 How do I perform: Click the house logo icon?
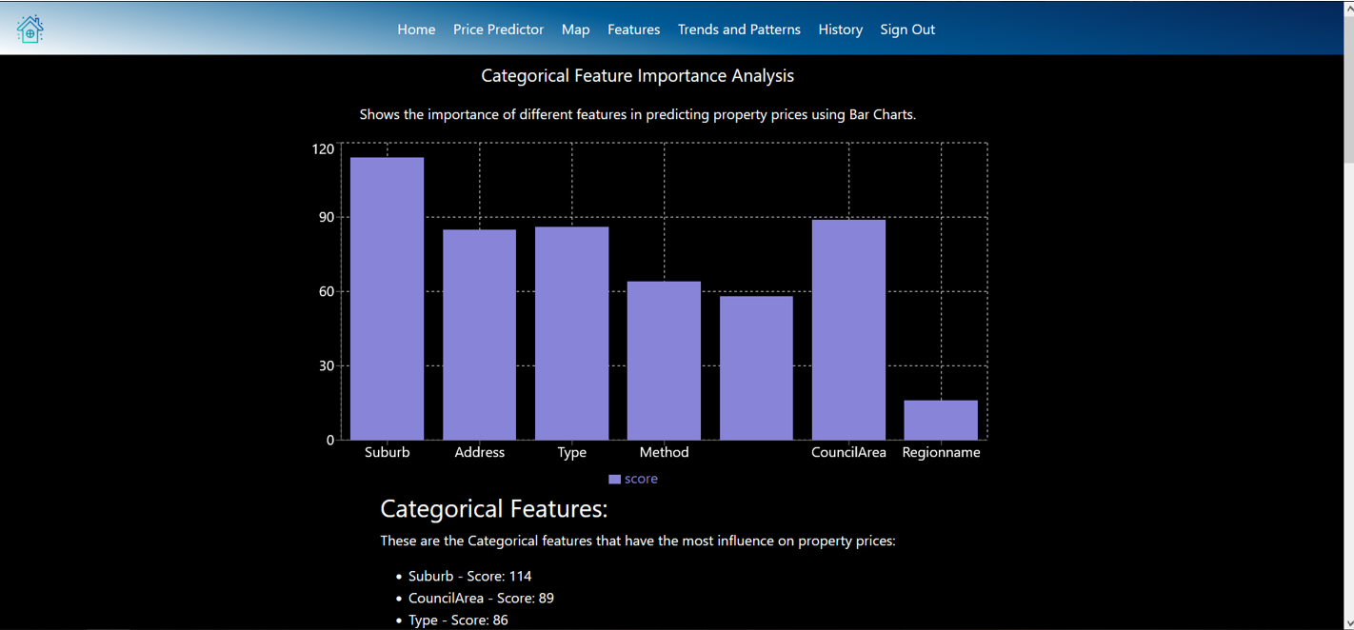pos(30,30)
